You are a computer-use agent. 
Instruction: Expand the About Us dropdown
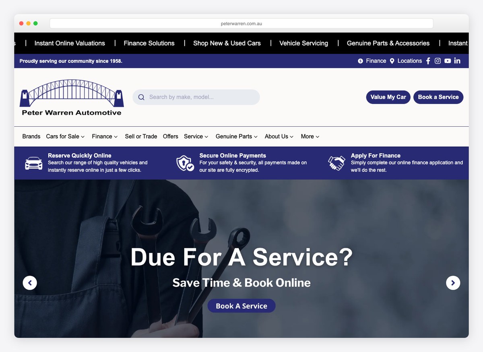[279, 136]
